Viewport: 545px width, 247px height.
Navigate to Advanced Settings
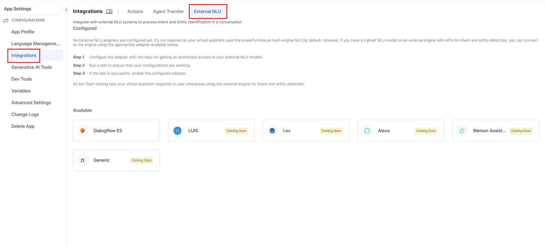31,103
